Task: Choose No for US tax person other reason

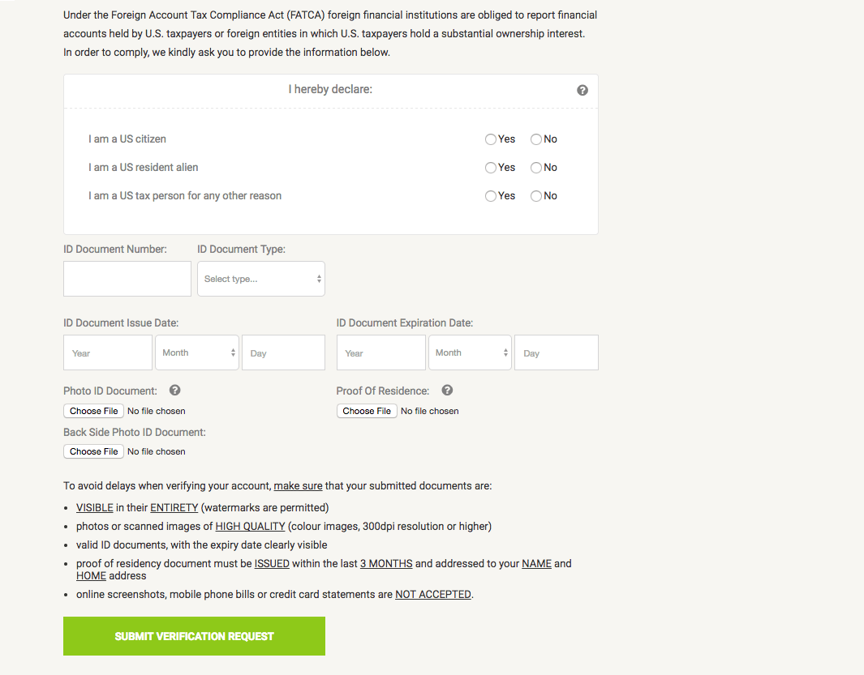Action: coord(536,196)
